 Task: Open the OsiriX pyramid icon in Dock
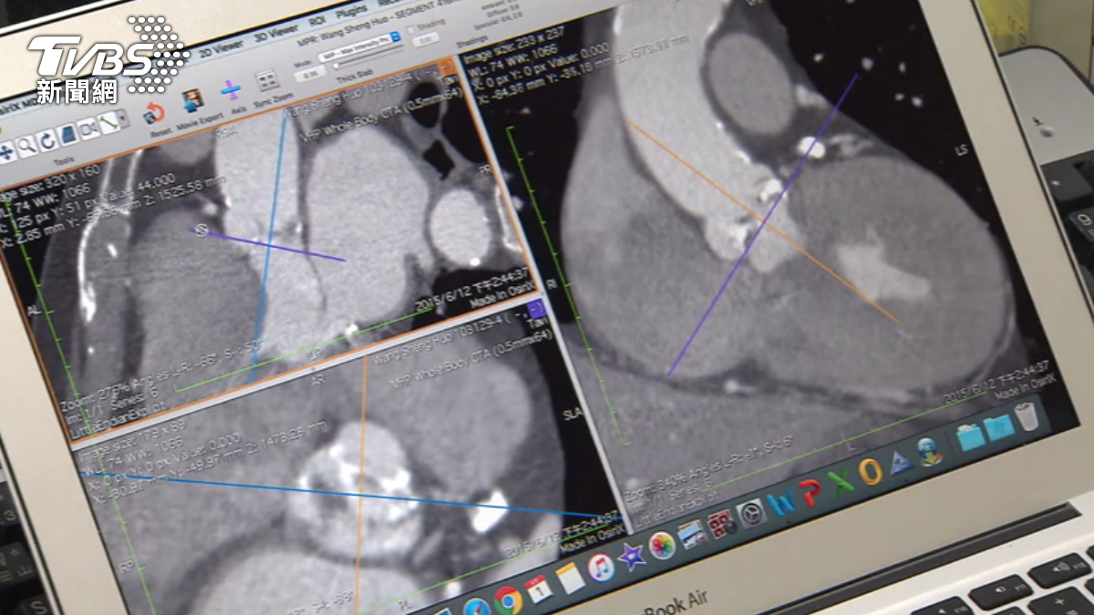[901, 462]
